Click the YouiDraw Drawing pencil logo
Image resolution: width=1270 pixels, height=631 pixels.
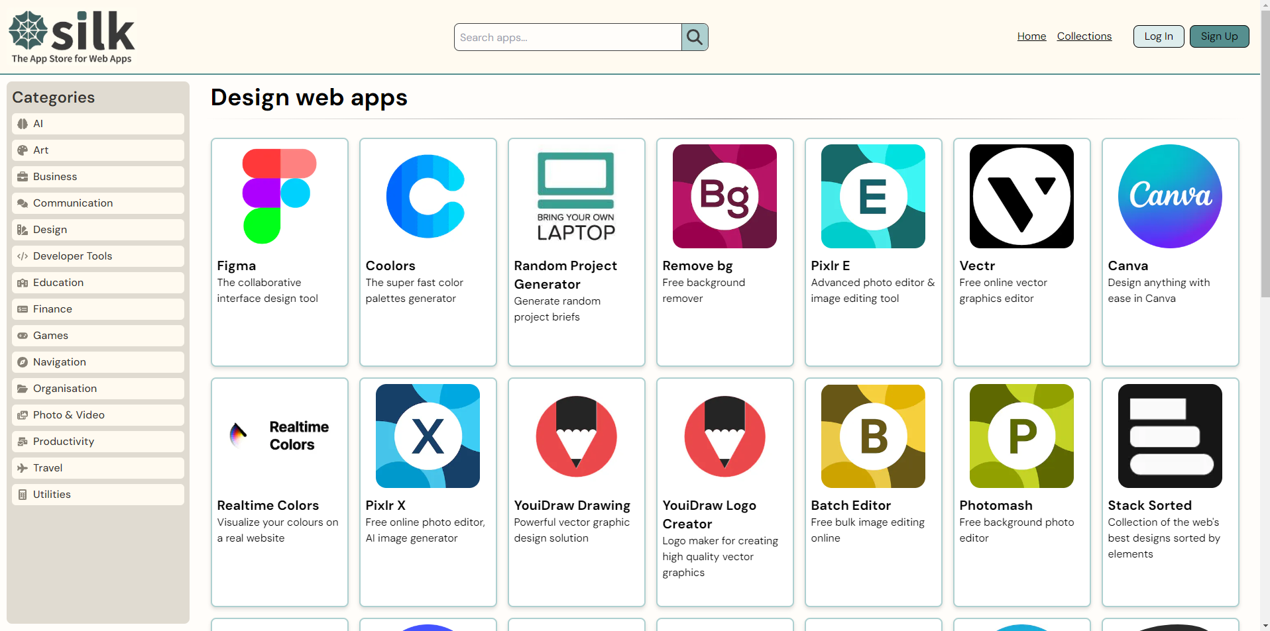(x=577, y=436)
